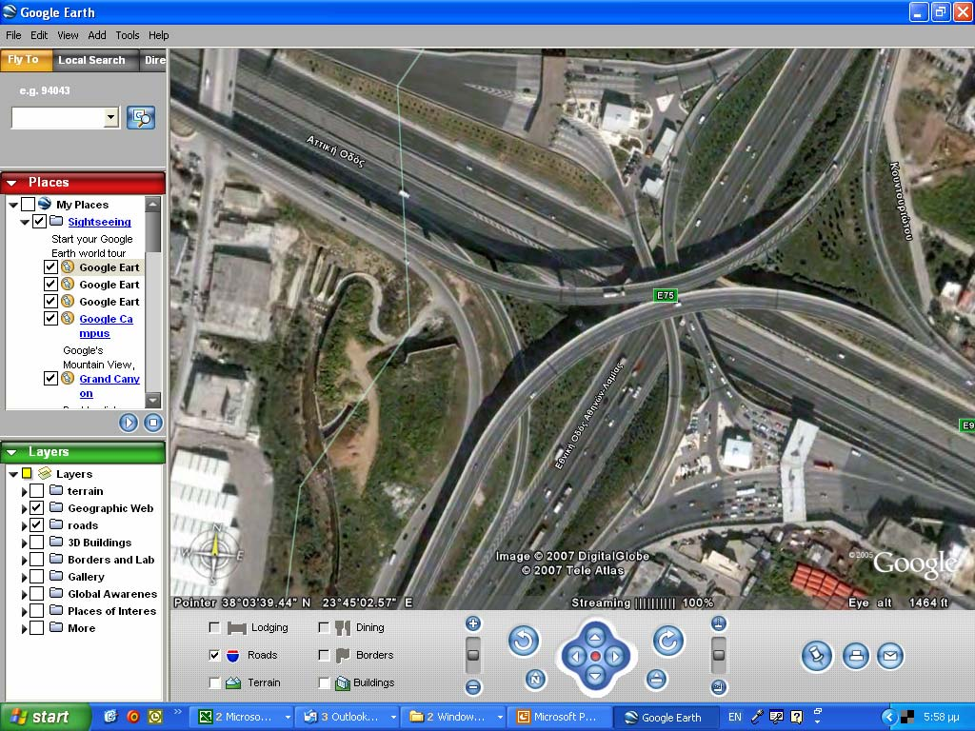Open the Tools menu
This screenshot has width=975, height=731.
127,35
